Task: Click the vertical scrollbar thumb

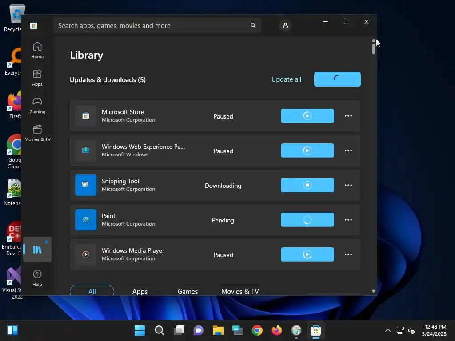Action: (x=373, y=48)
